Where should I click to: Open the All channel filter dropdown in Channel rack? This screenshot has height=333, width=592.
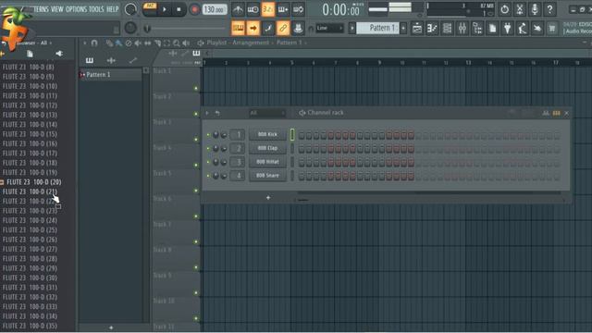coord(267,113)
